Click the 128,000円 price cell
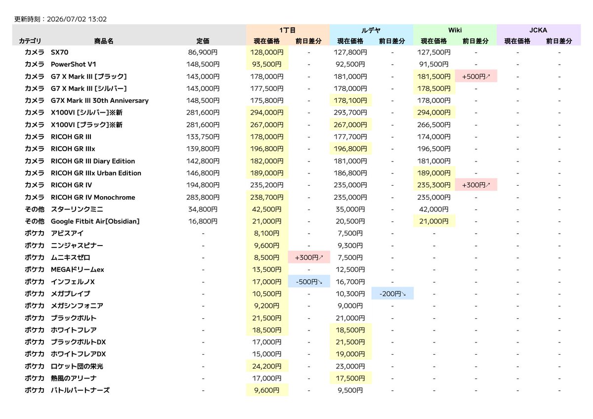 click(267, 52)
